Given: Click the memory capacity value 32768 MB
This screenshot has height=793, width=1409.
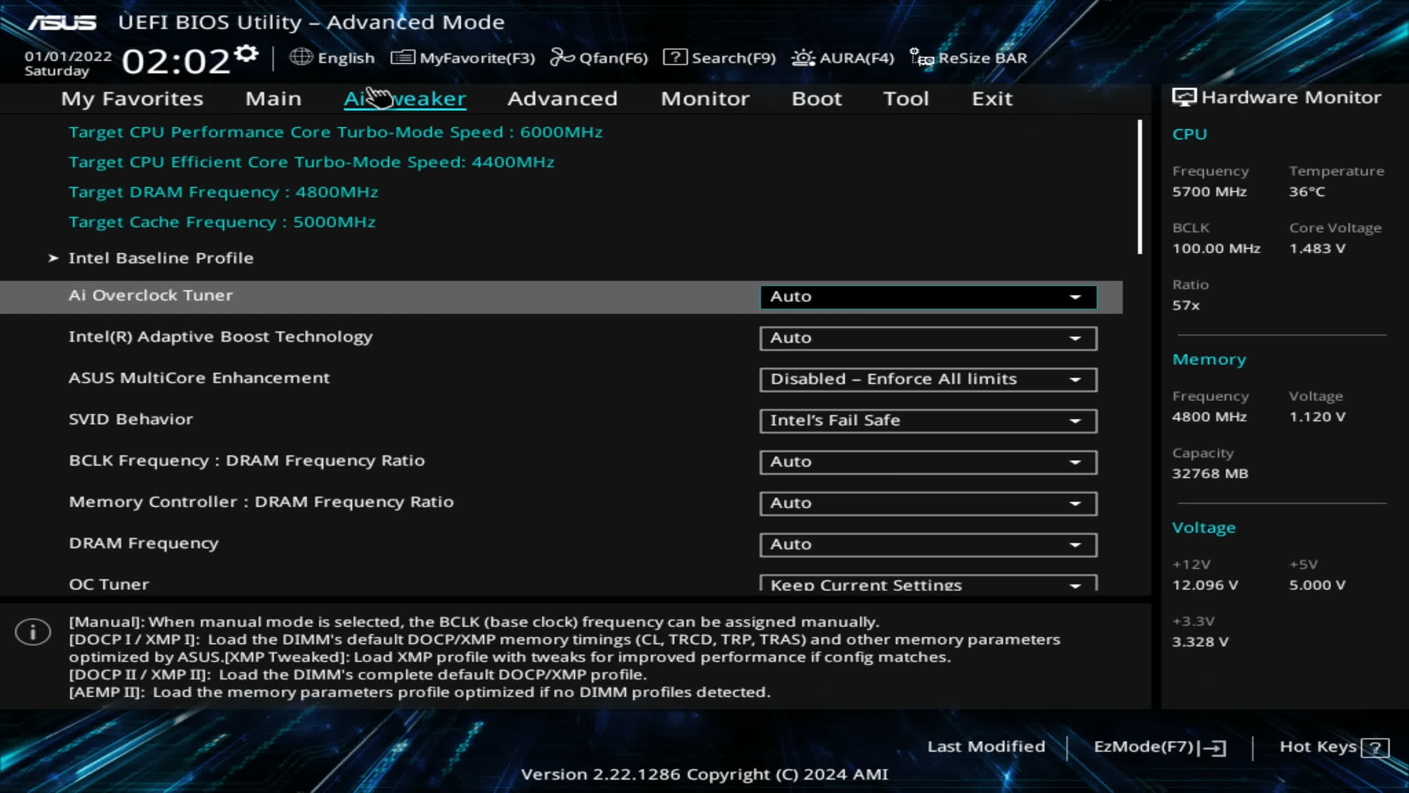Looking at the screenshot, I should 1210,474.
